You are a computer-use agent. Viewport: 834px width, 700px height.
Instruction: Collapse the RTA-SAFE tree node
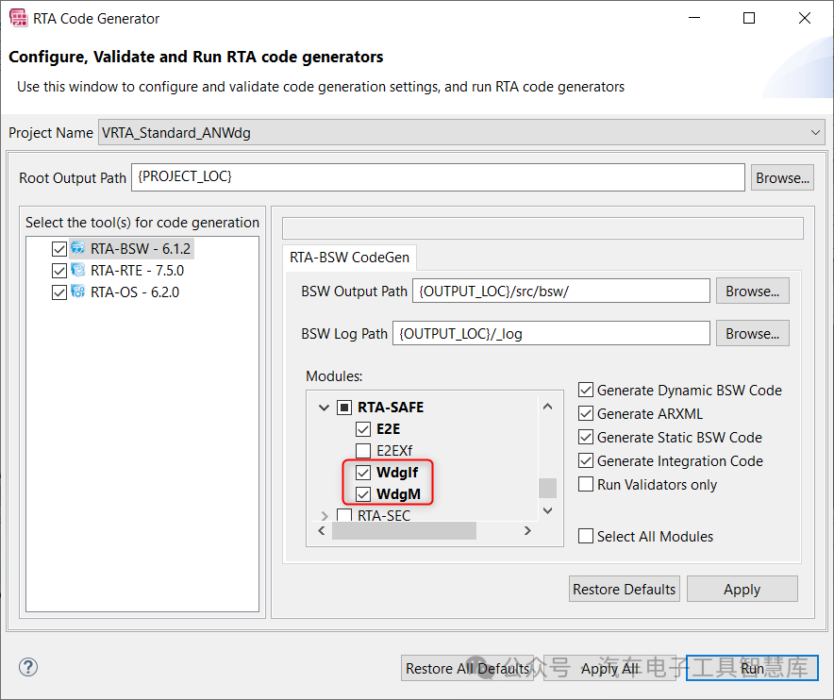coord(324,408)
